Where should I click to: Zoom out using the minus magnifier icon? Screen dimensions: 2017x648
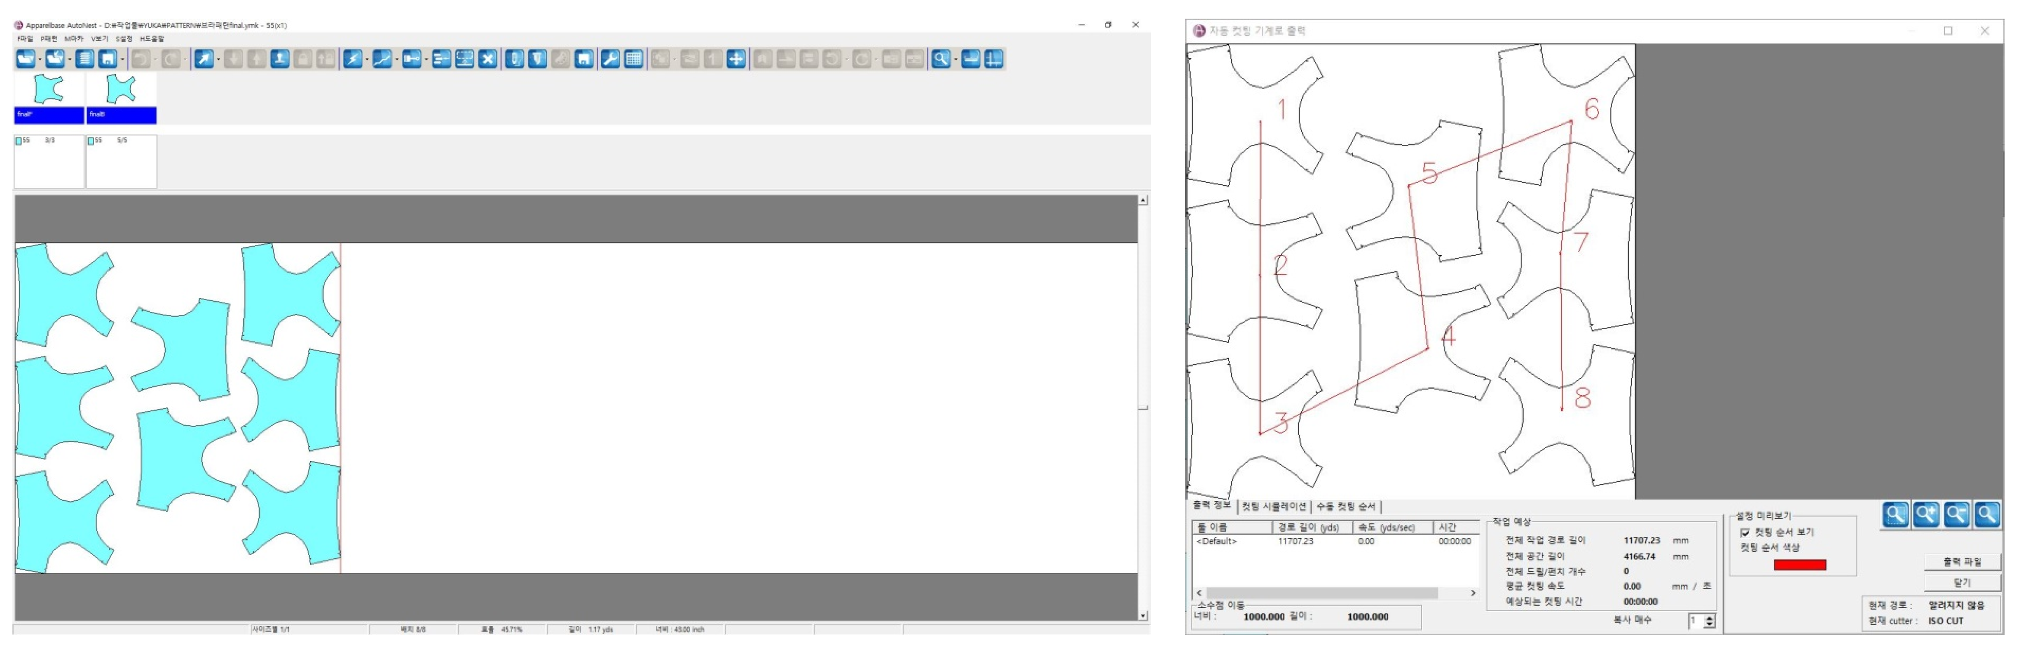pos(1957,514)
